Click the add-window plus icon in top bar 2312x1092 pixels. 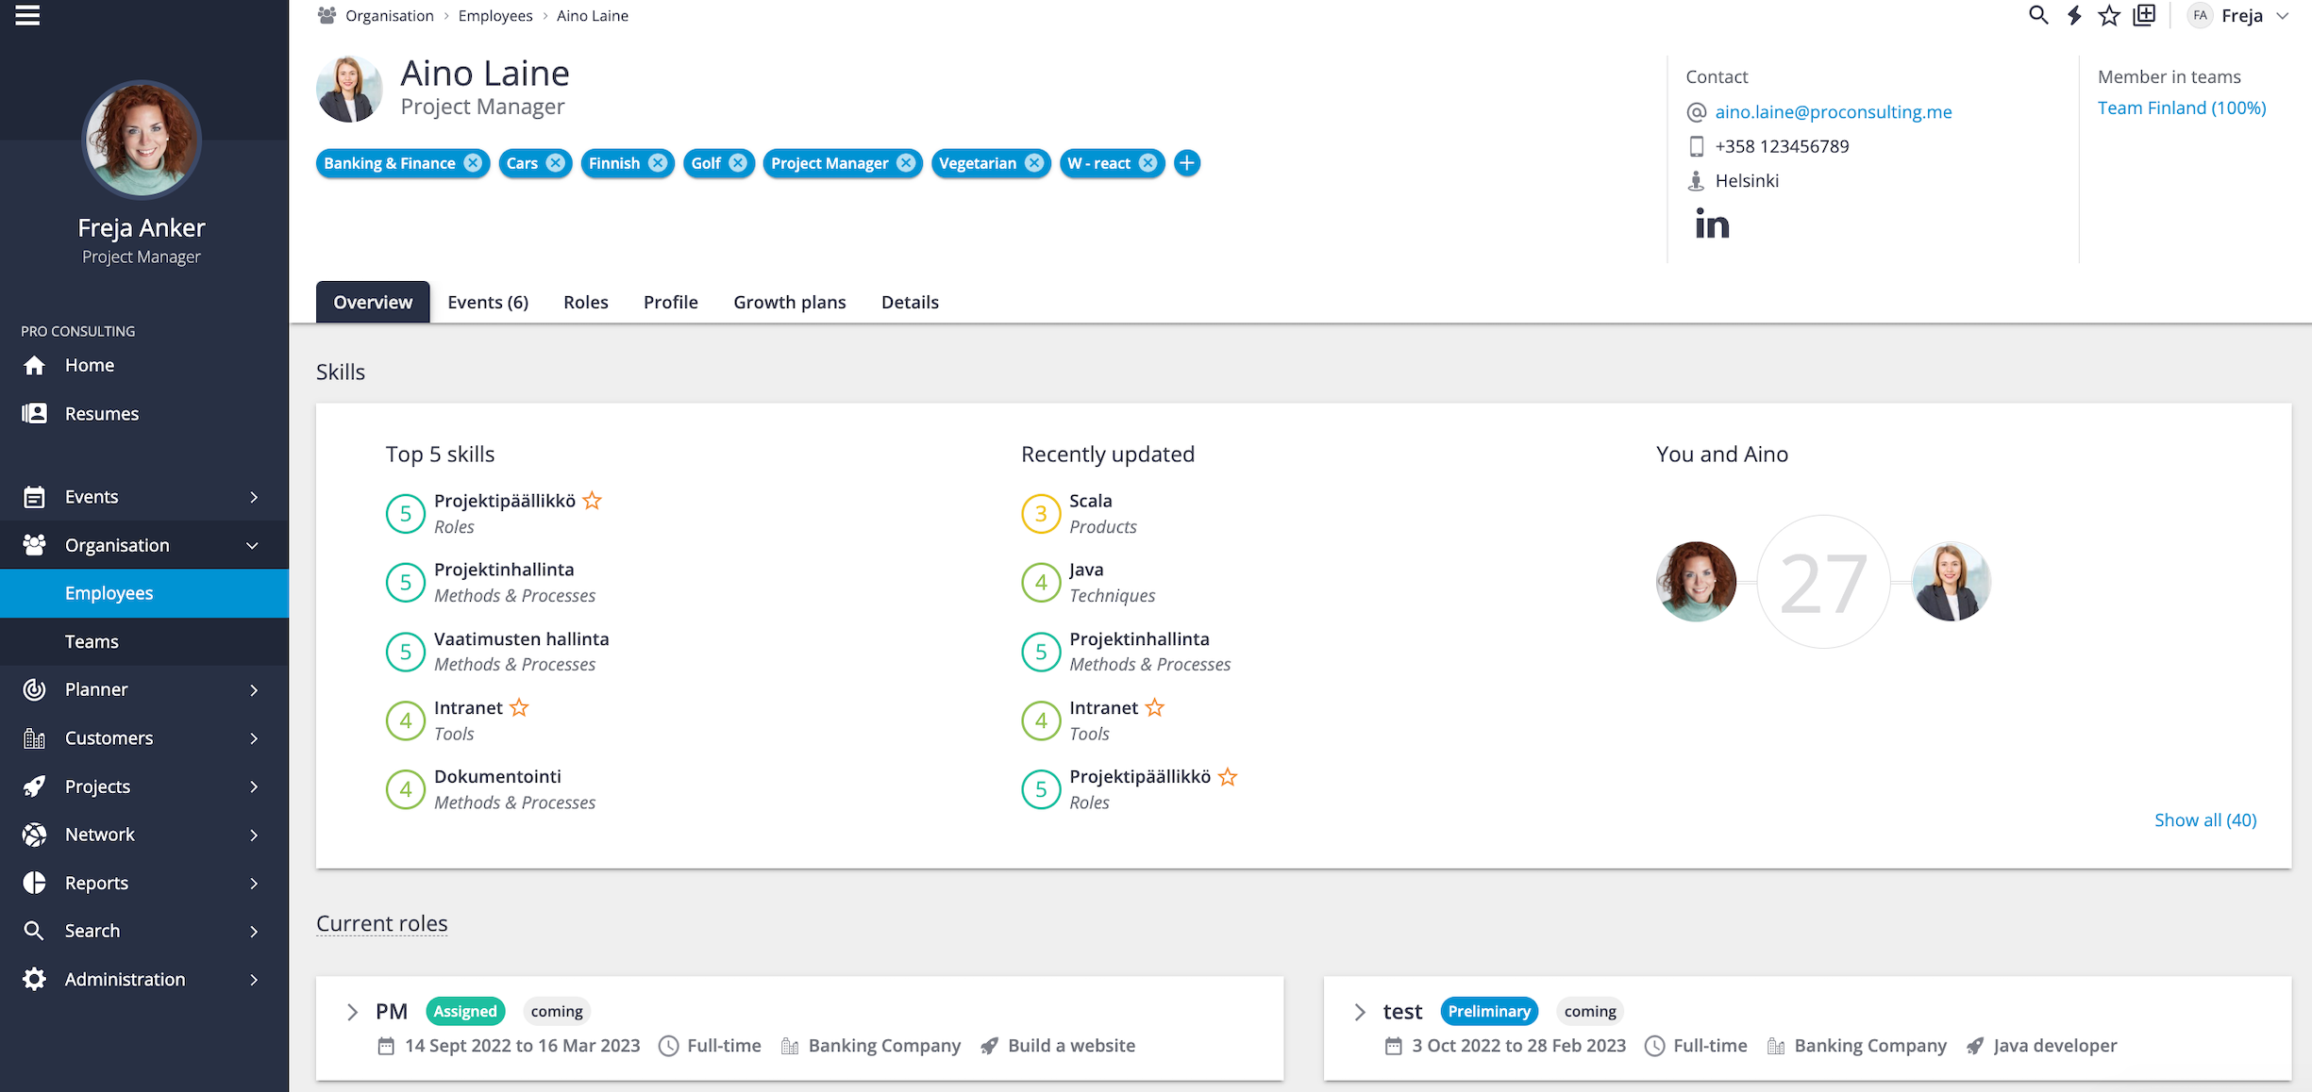(x=2145, y=15)
